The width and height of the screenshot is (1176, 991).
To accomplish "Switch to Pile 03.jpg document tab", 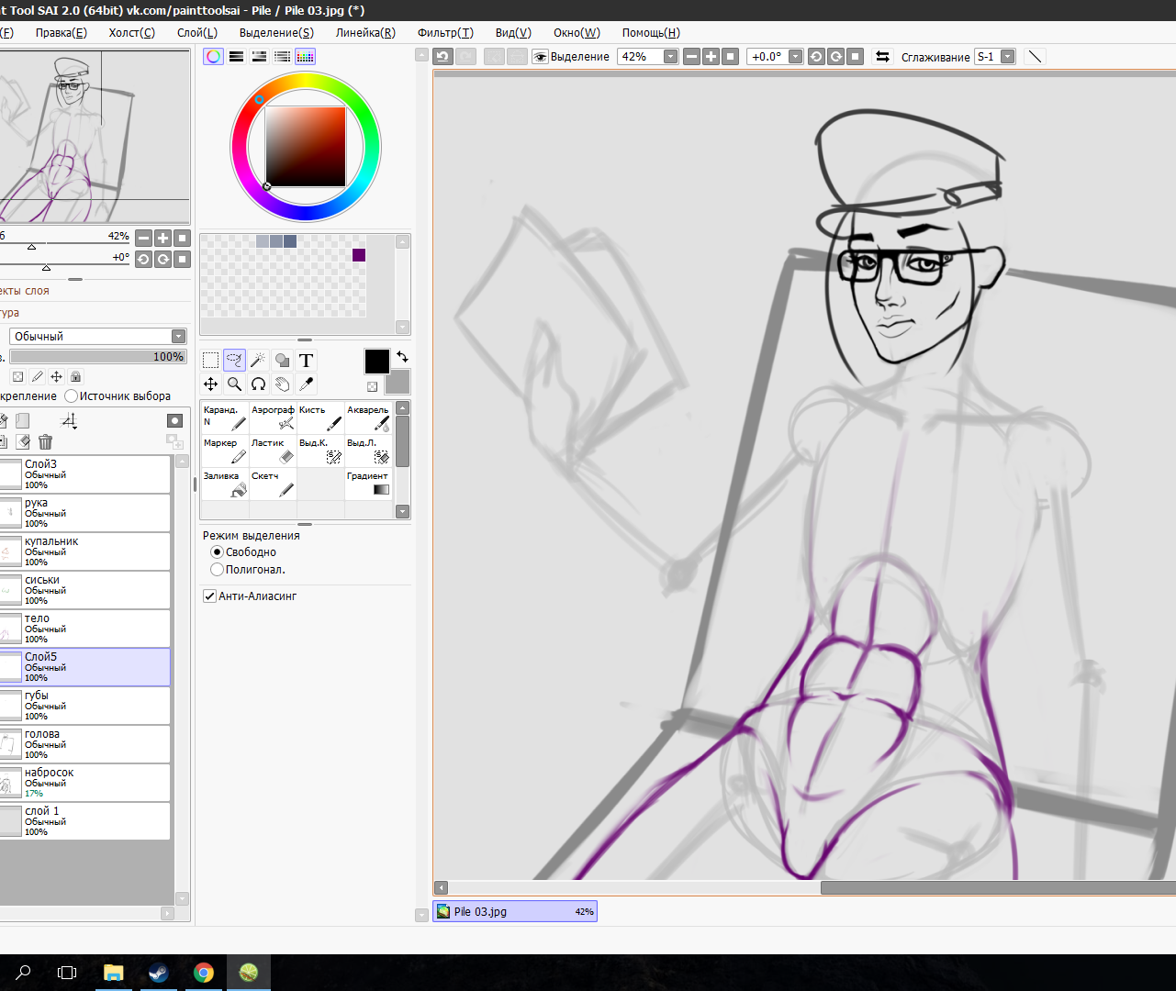I will [x=515, y=911].
